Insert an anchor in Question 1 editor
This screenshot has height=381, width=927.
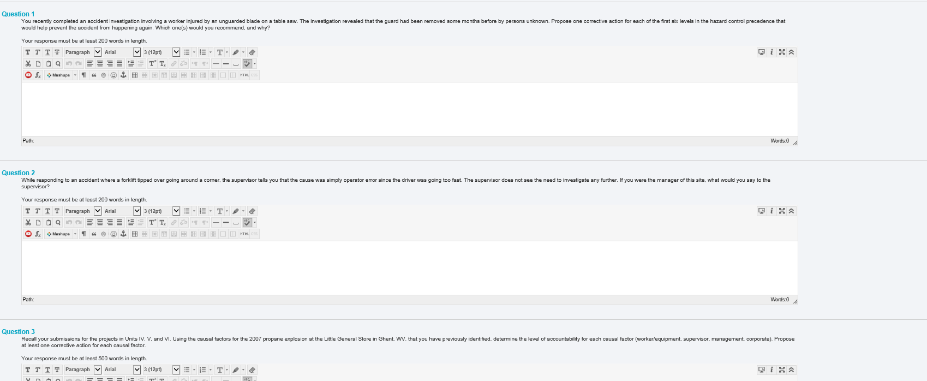coord(123,75)
